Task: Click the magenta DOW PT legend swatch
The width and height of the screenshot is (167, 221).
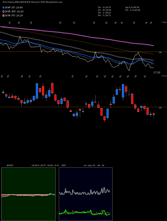Action: 3,15
